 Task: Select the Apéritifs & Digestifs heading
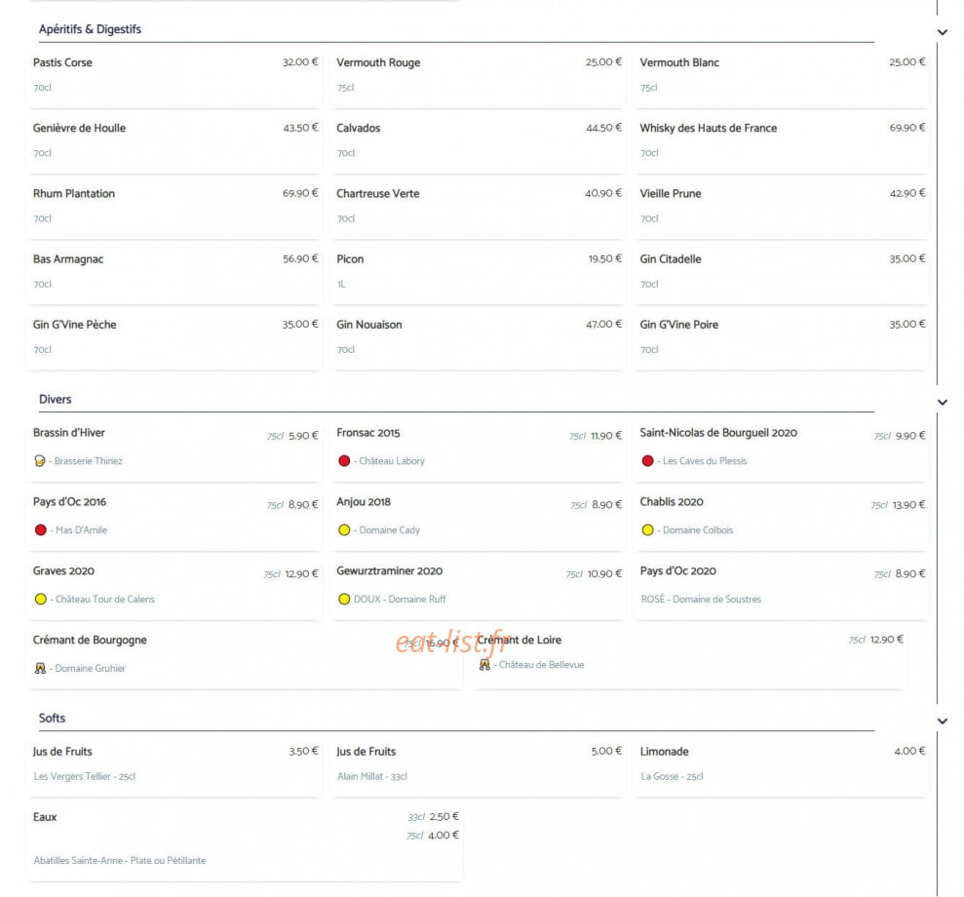(90, 29)
